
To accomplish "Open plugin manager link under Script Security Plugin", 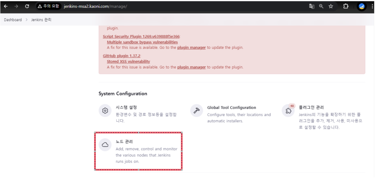I will 191,48.
